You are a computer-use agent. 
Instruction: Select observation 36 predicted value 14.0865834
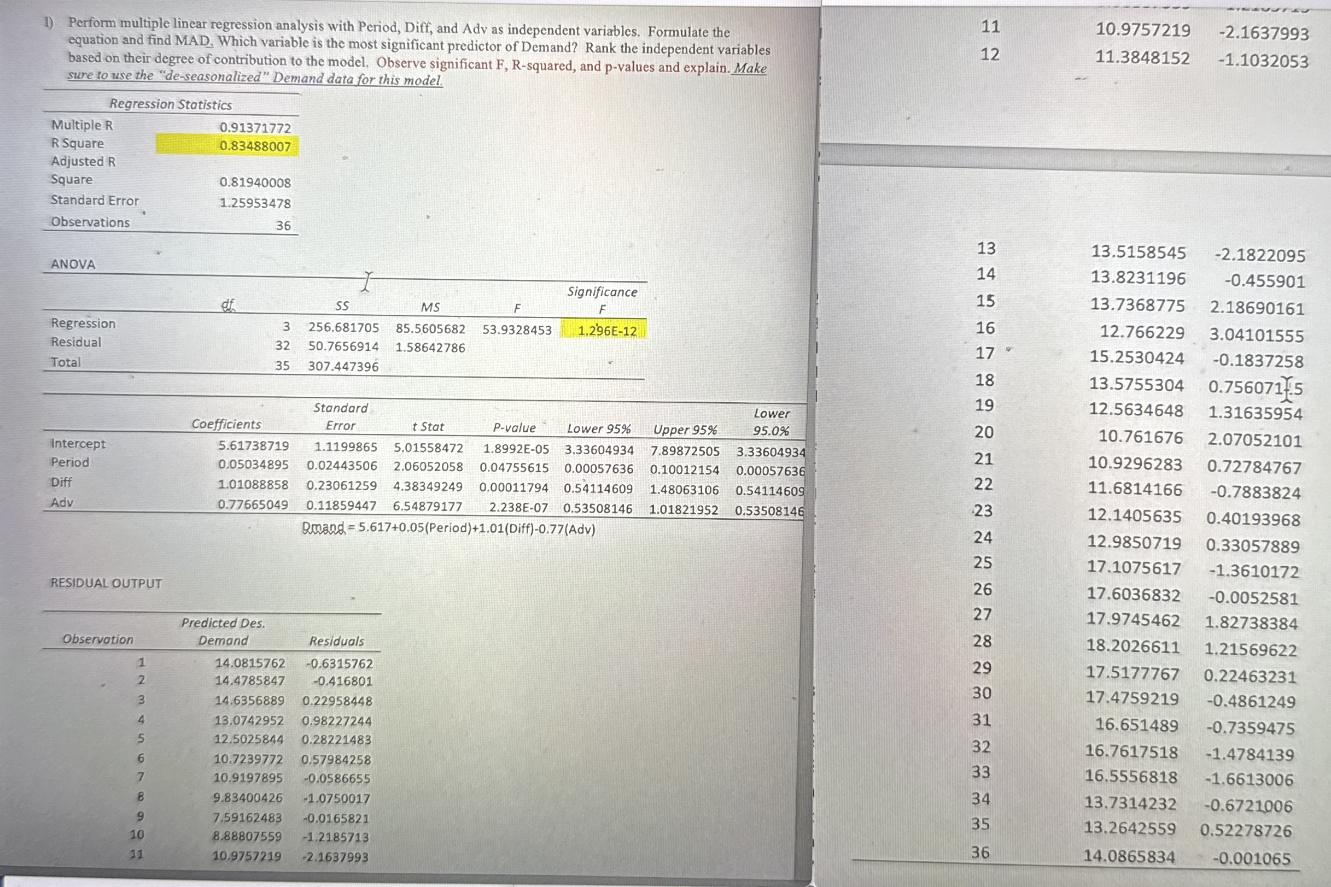click(x=1129, y=856)
